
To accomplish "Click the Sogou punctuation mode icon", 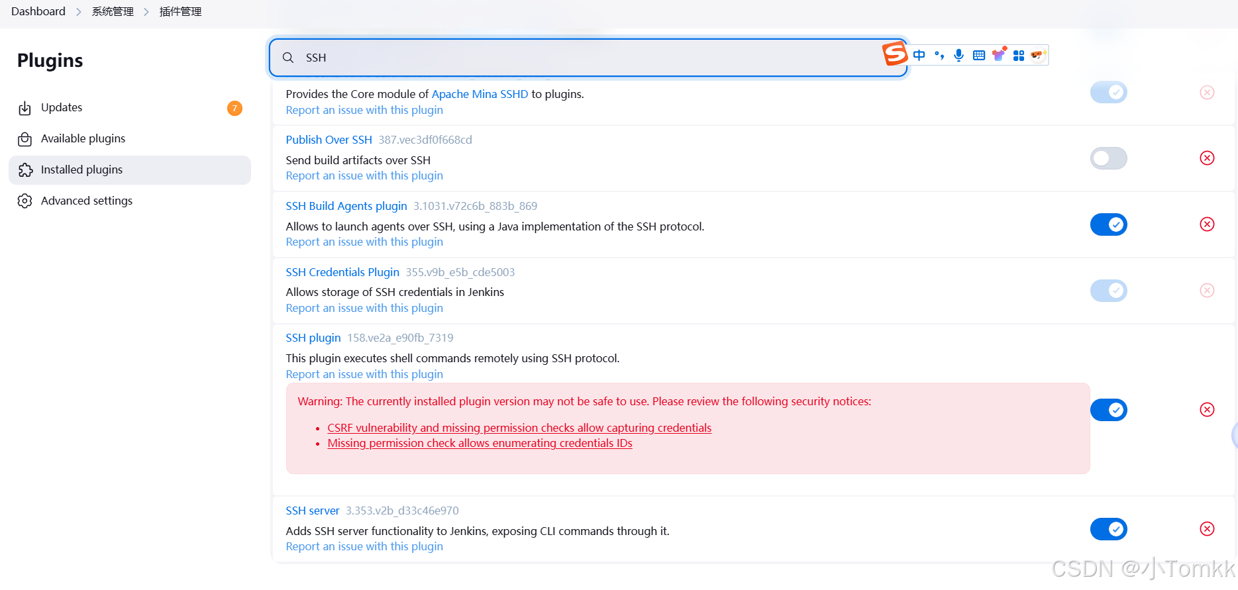I will [939, 55].
